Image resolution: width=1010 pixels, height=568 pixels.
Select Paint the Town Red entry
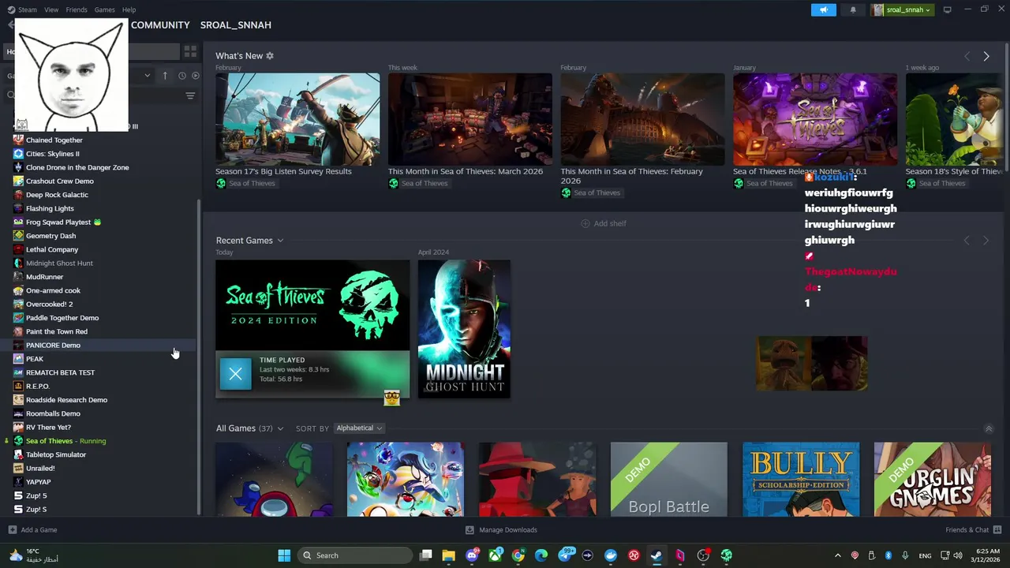[x=57, y=331]
